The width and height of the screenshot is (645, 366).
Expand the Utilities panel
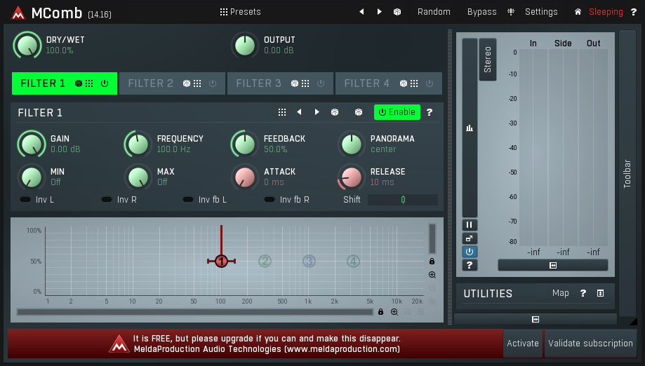pyautogui.click(x=601, y=294)
